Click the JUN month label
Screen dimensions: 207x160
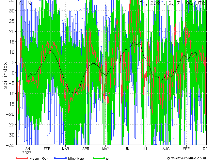pos(126,149)
